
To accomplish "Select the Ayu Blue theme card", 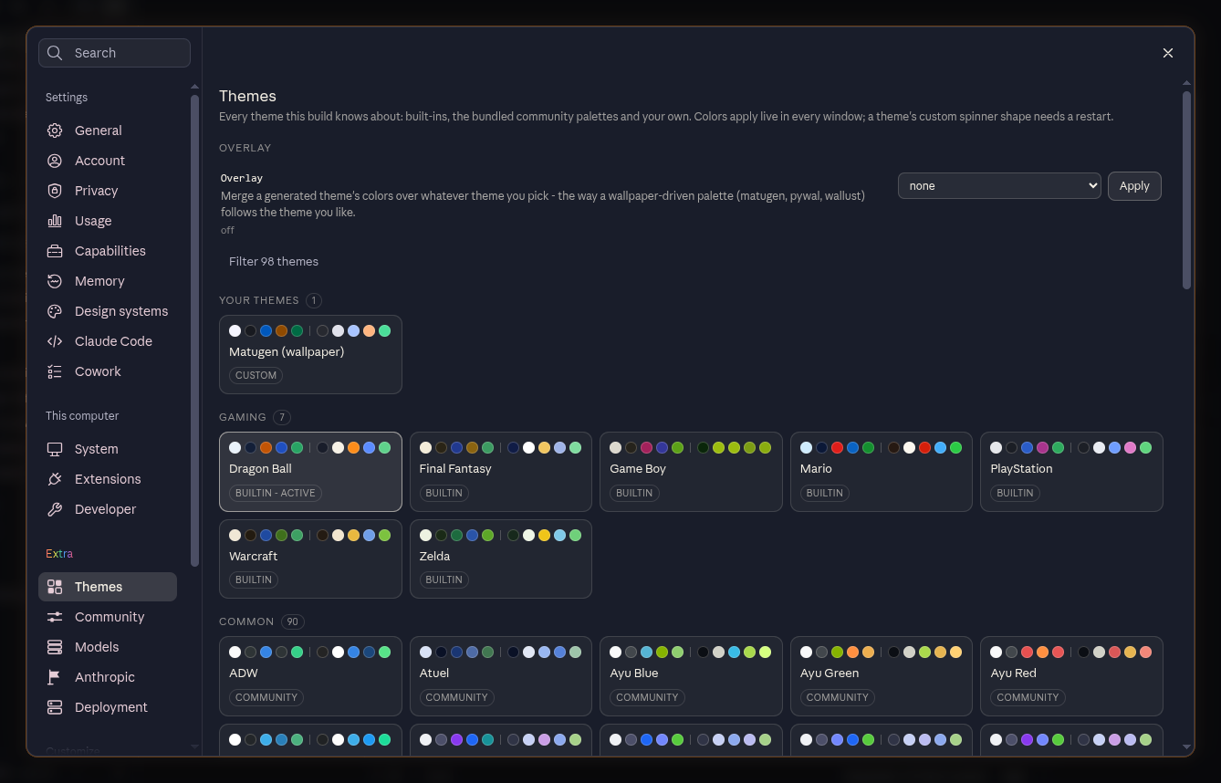I will pyautogui.click(x=691, y=676).
